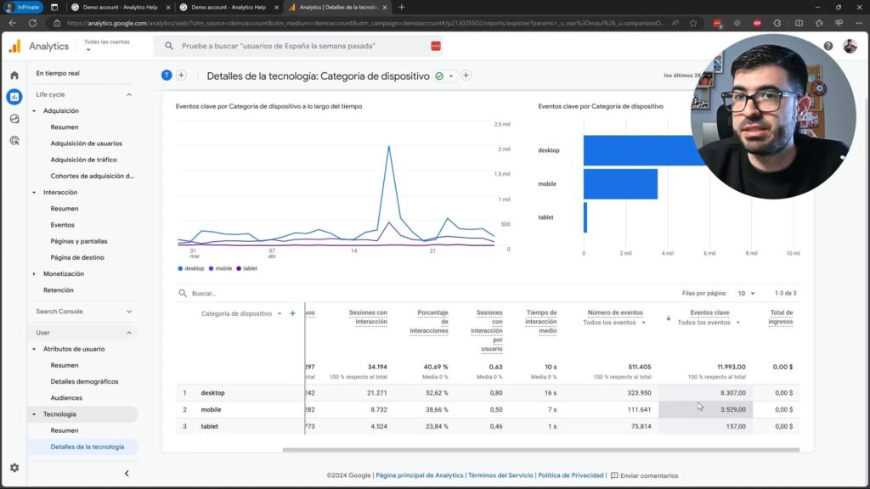Open Detalles demográficos report

coord(84,381)
